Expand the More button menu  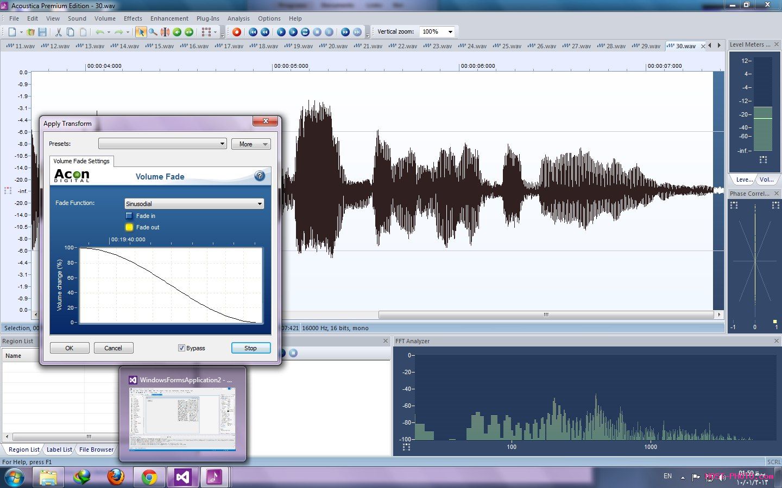pos(251,144)
